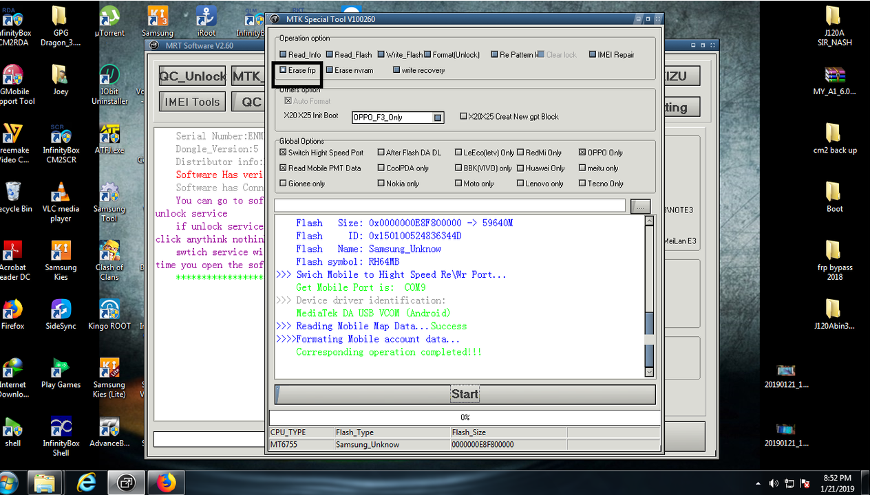The height and width of the screenshot is (495, 881).
Task: Click Firefox icon in the taskbar
Action: coord(165,483)
